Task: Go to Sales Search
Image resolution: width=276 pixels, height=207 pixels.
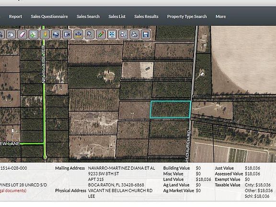Action: pos(88,17)
